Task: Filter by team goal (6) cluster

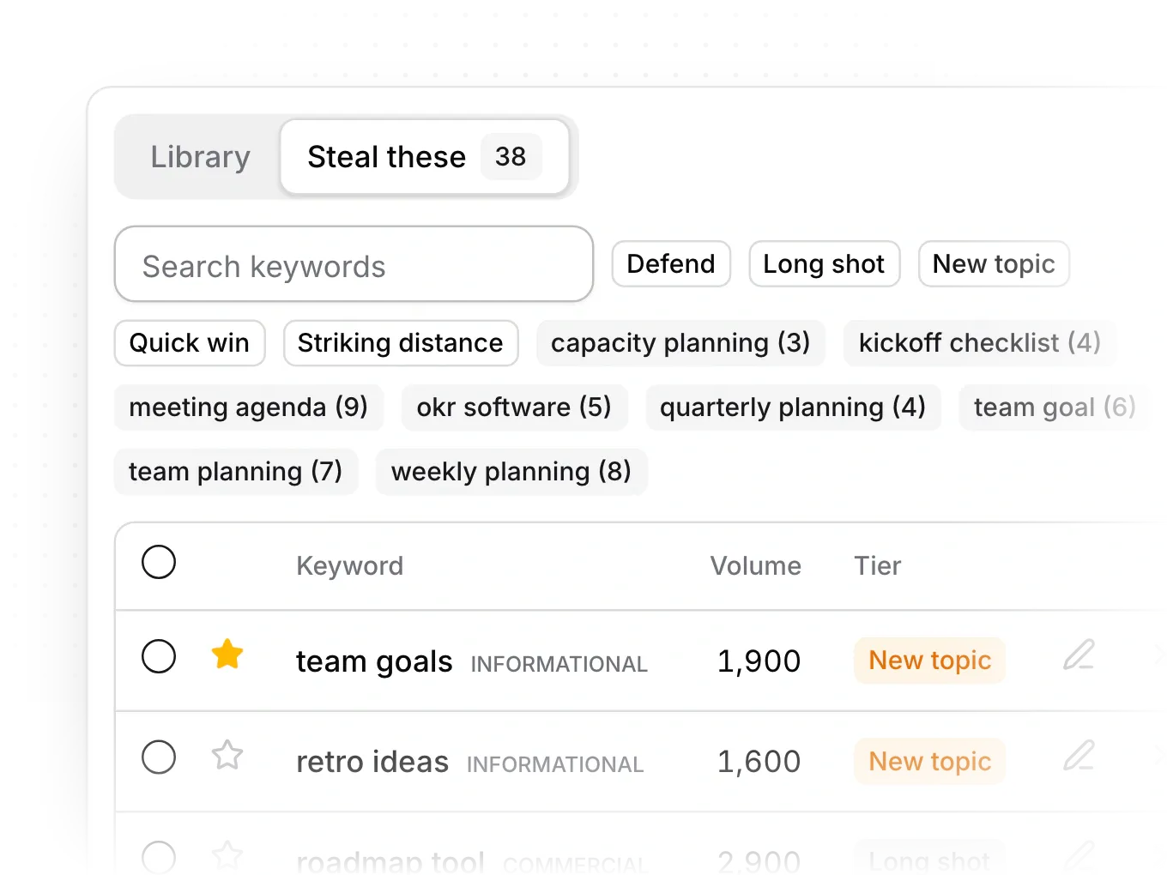Action: (1055, 407)
